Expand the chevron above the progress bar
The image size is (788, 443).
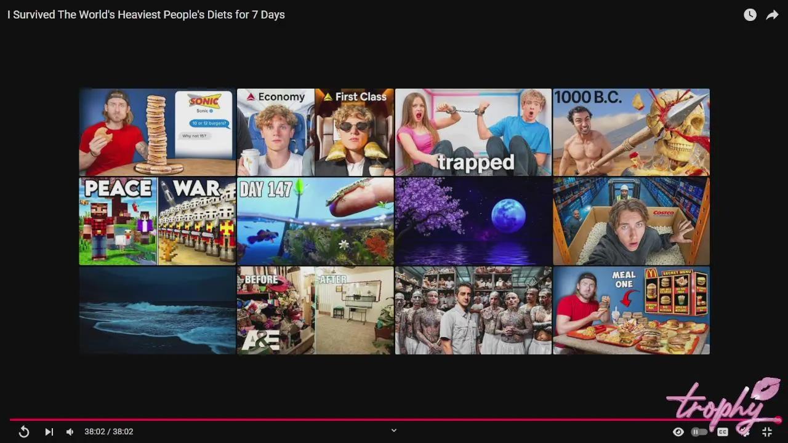pyautogui.click(x=393, y=430)
